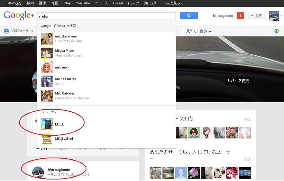Expand the account menu arrow beside the avatar
The image size is (284, 181).
tap(281, 16)
